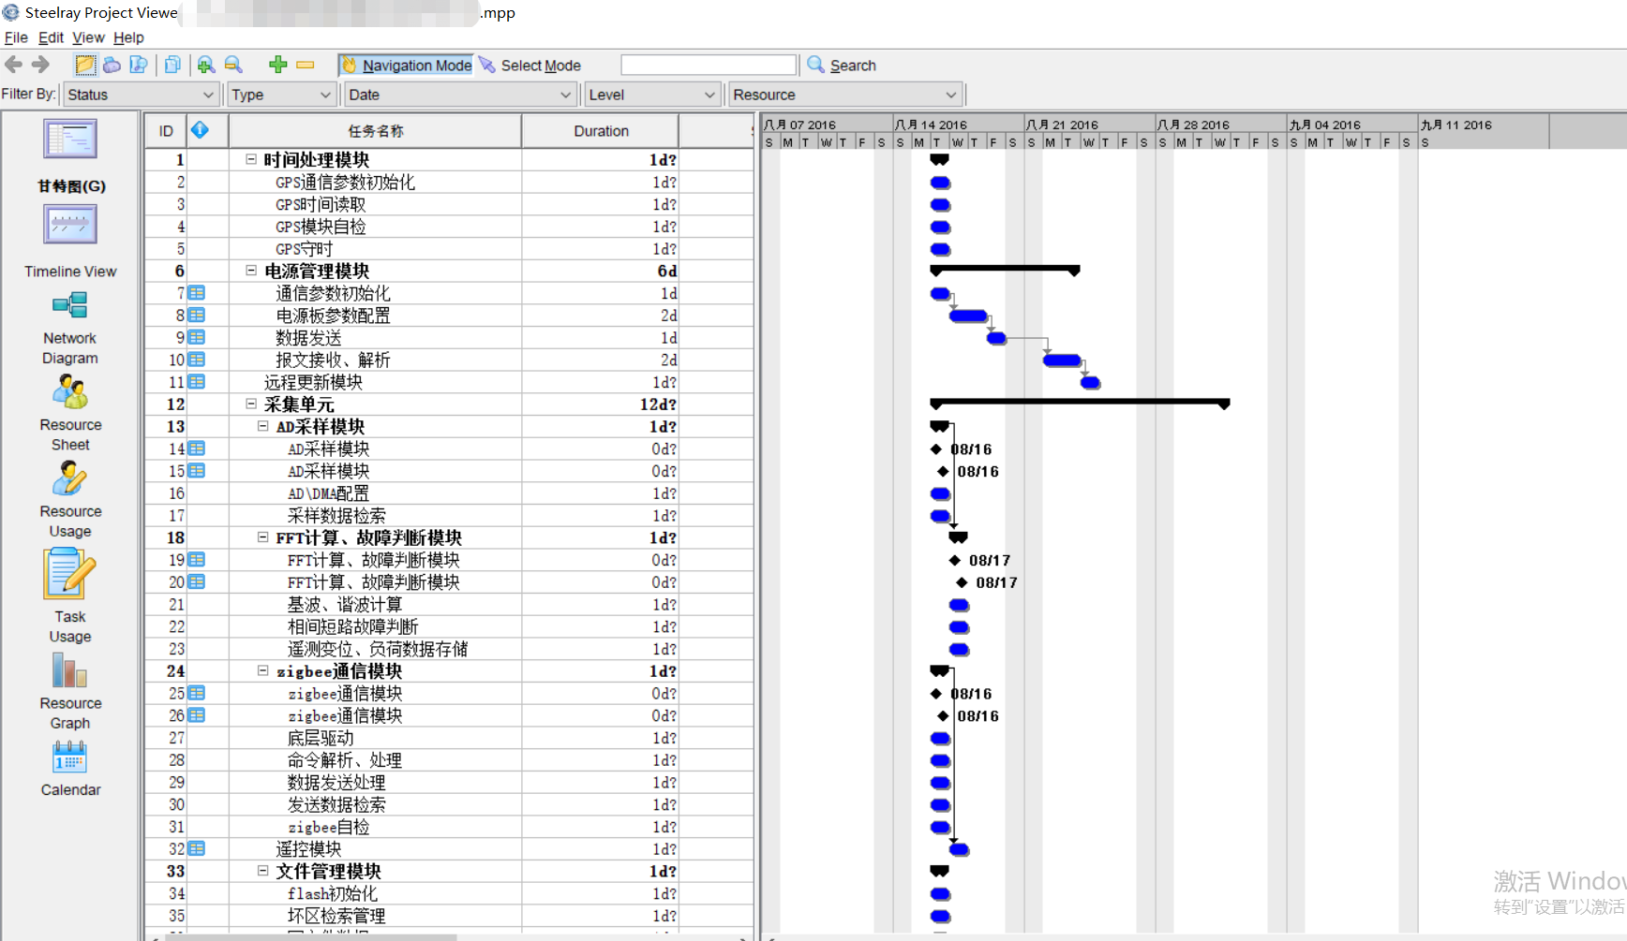Collapse the 时间处理模块 task group

coord(251,160)
